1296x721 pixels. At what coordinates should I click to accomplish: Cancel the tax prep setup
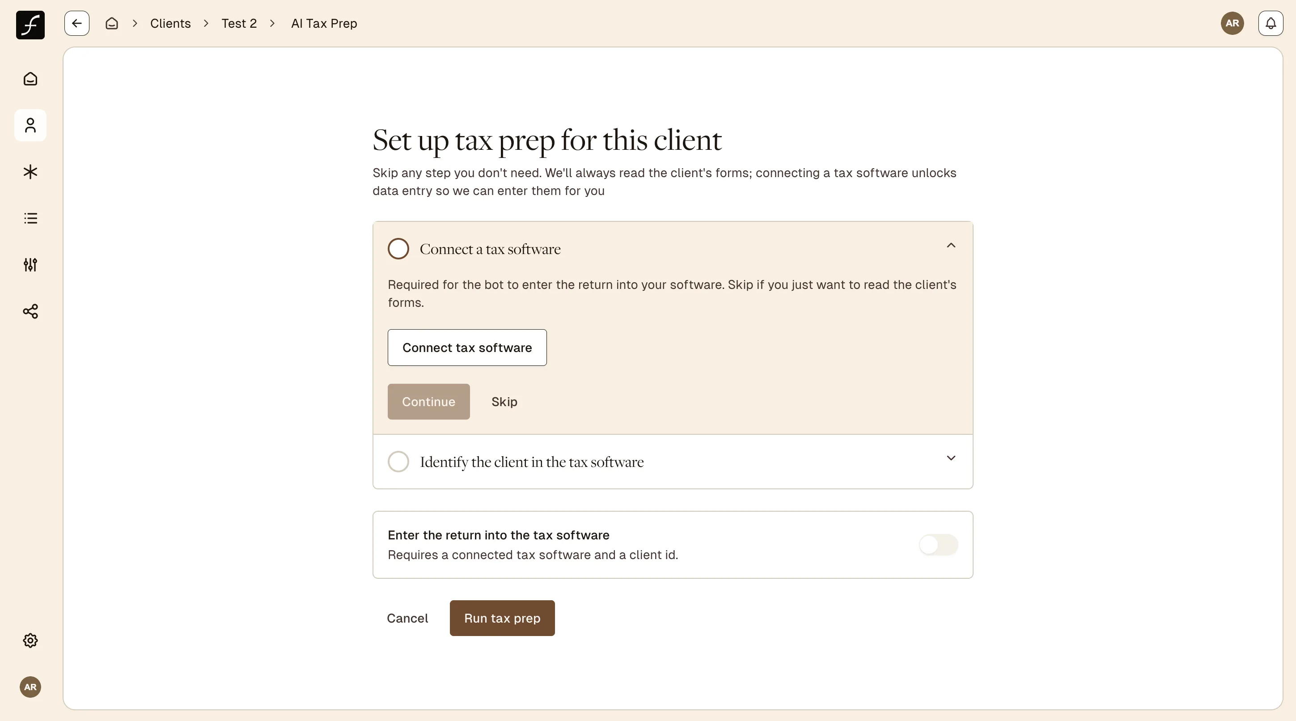[x=407, y=618]
